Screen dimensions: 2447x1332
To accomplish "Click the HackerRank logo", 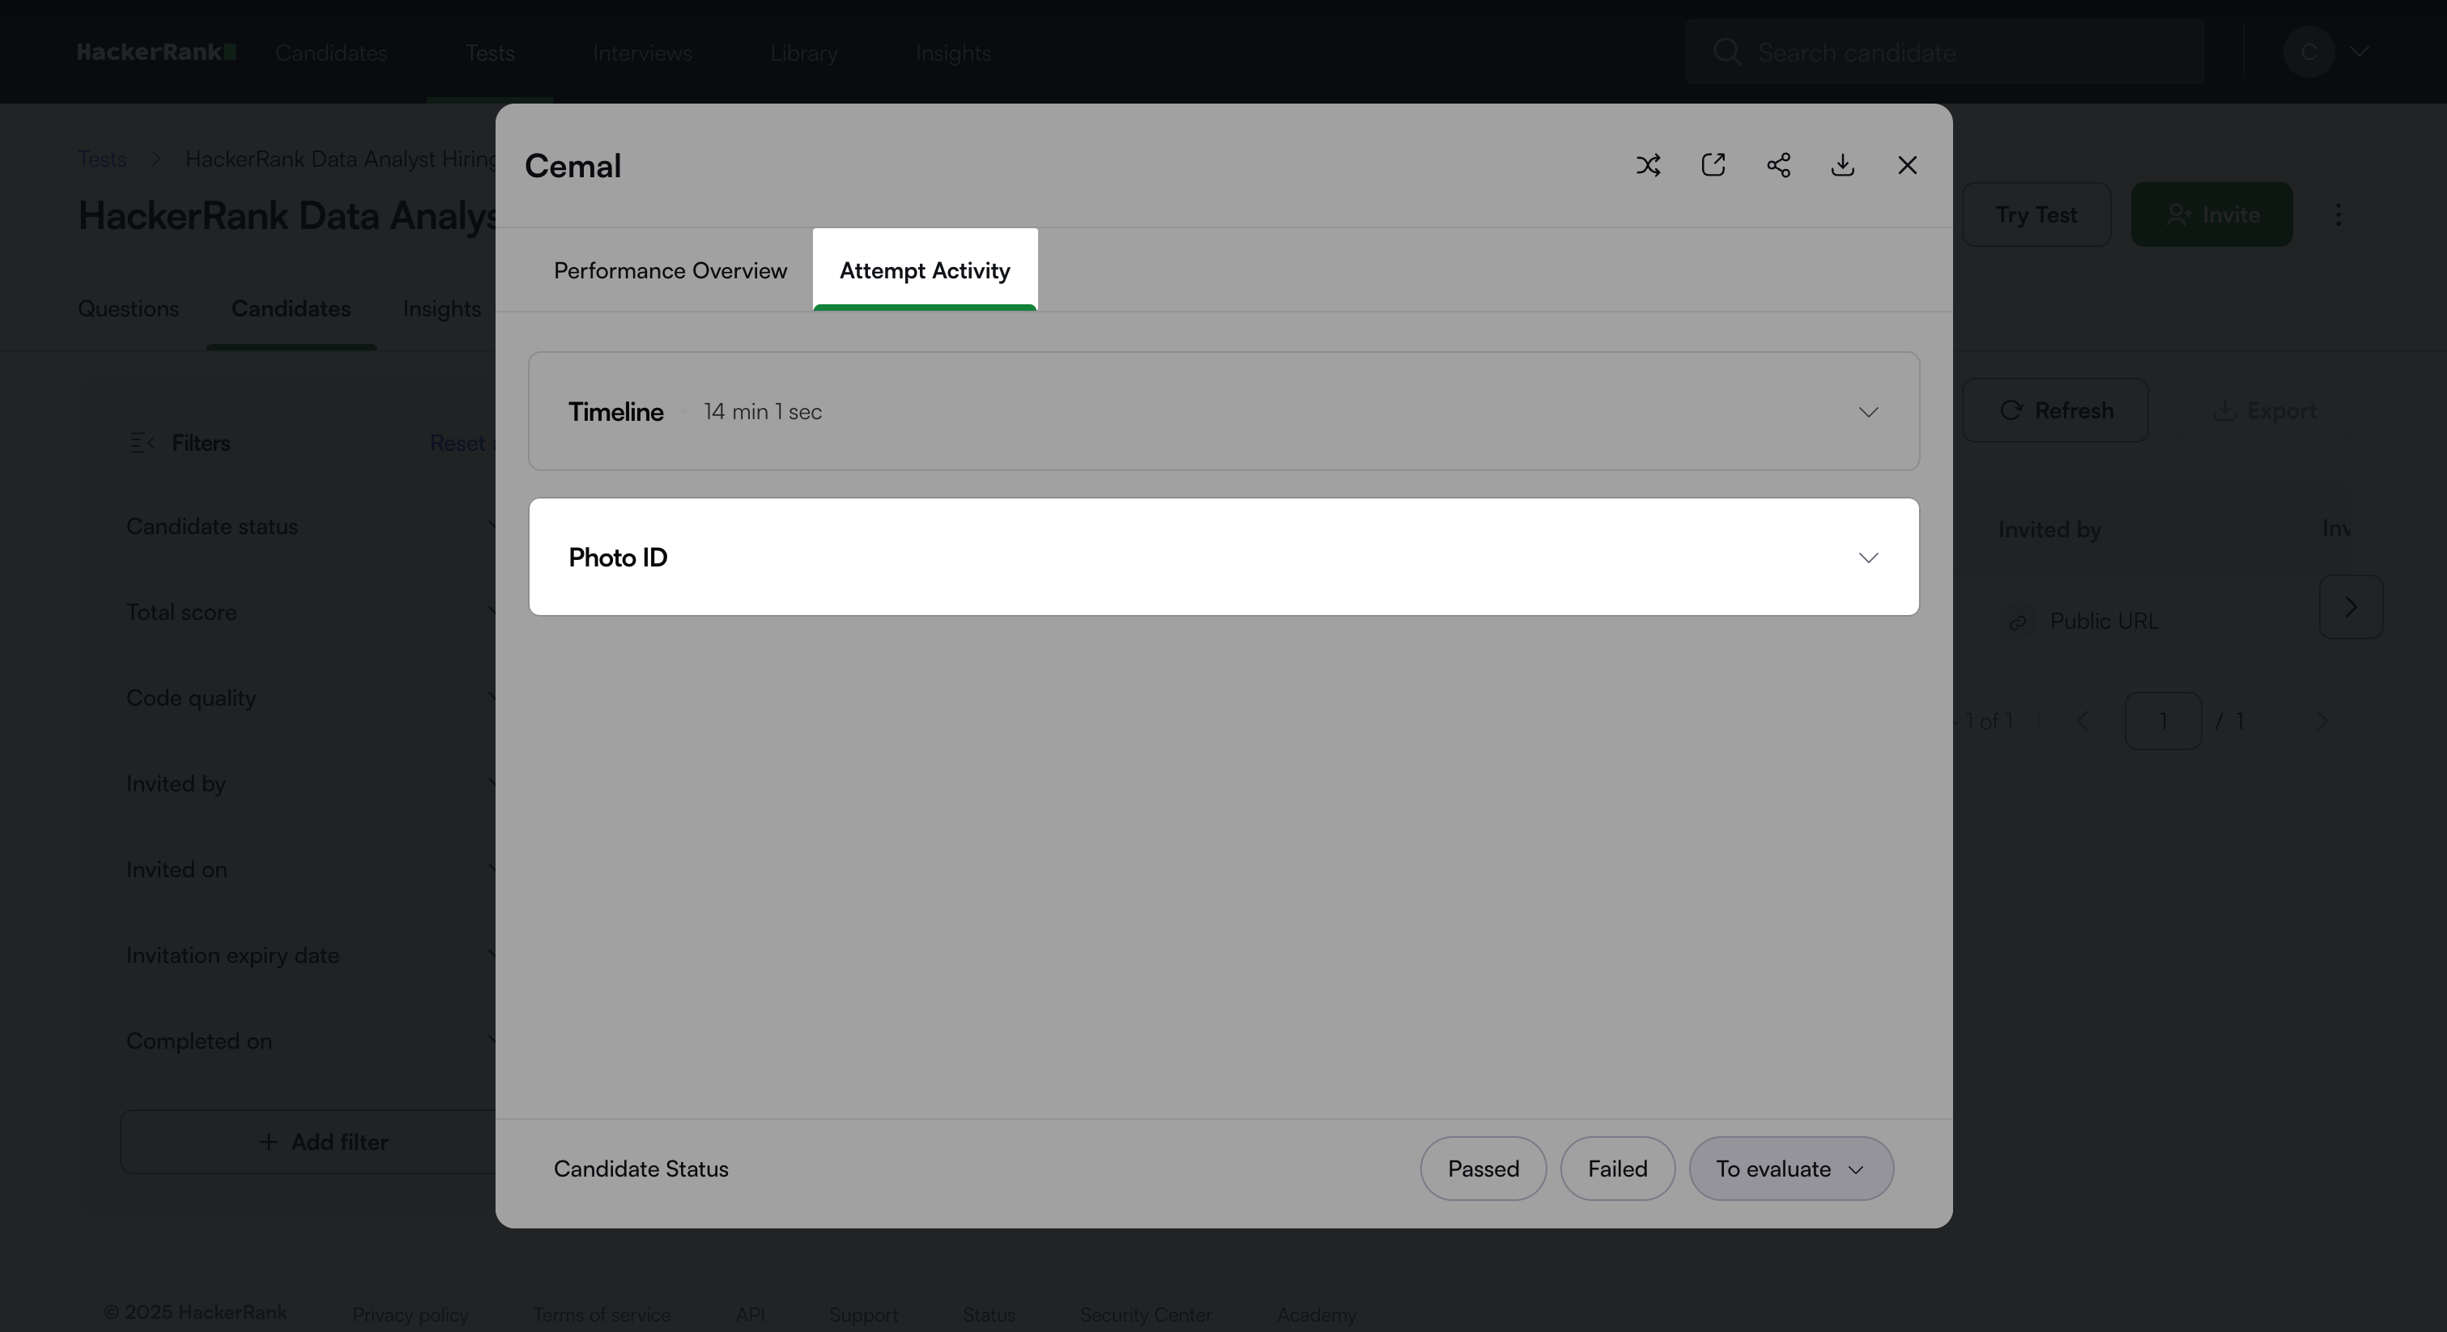I will click(x=155, y=53).
